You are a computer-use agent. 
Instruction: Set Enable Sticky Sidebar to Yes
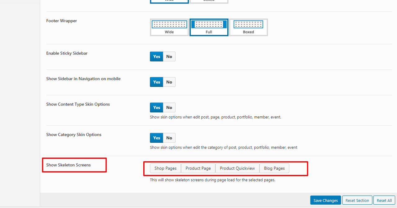tap(157, 57)
